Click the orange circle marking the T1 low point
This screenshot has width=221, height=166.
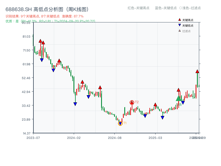[x=120, y=124]
